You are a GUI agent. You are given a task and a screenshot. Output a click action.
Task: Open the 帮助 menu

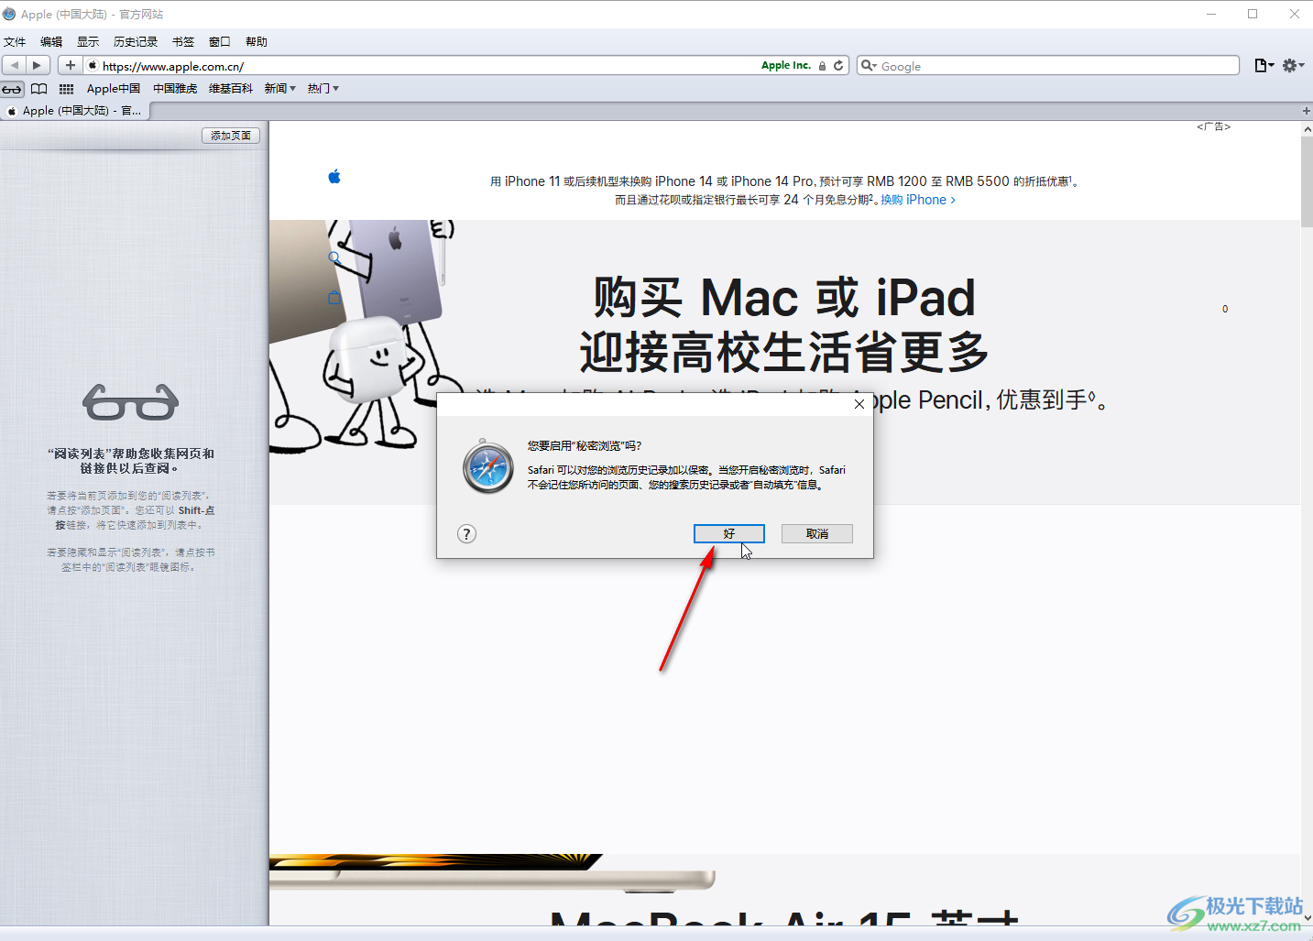[257, 42]
